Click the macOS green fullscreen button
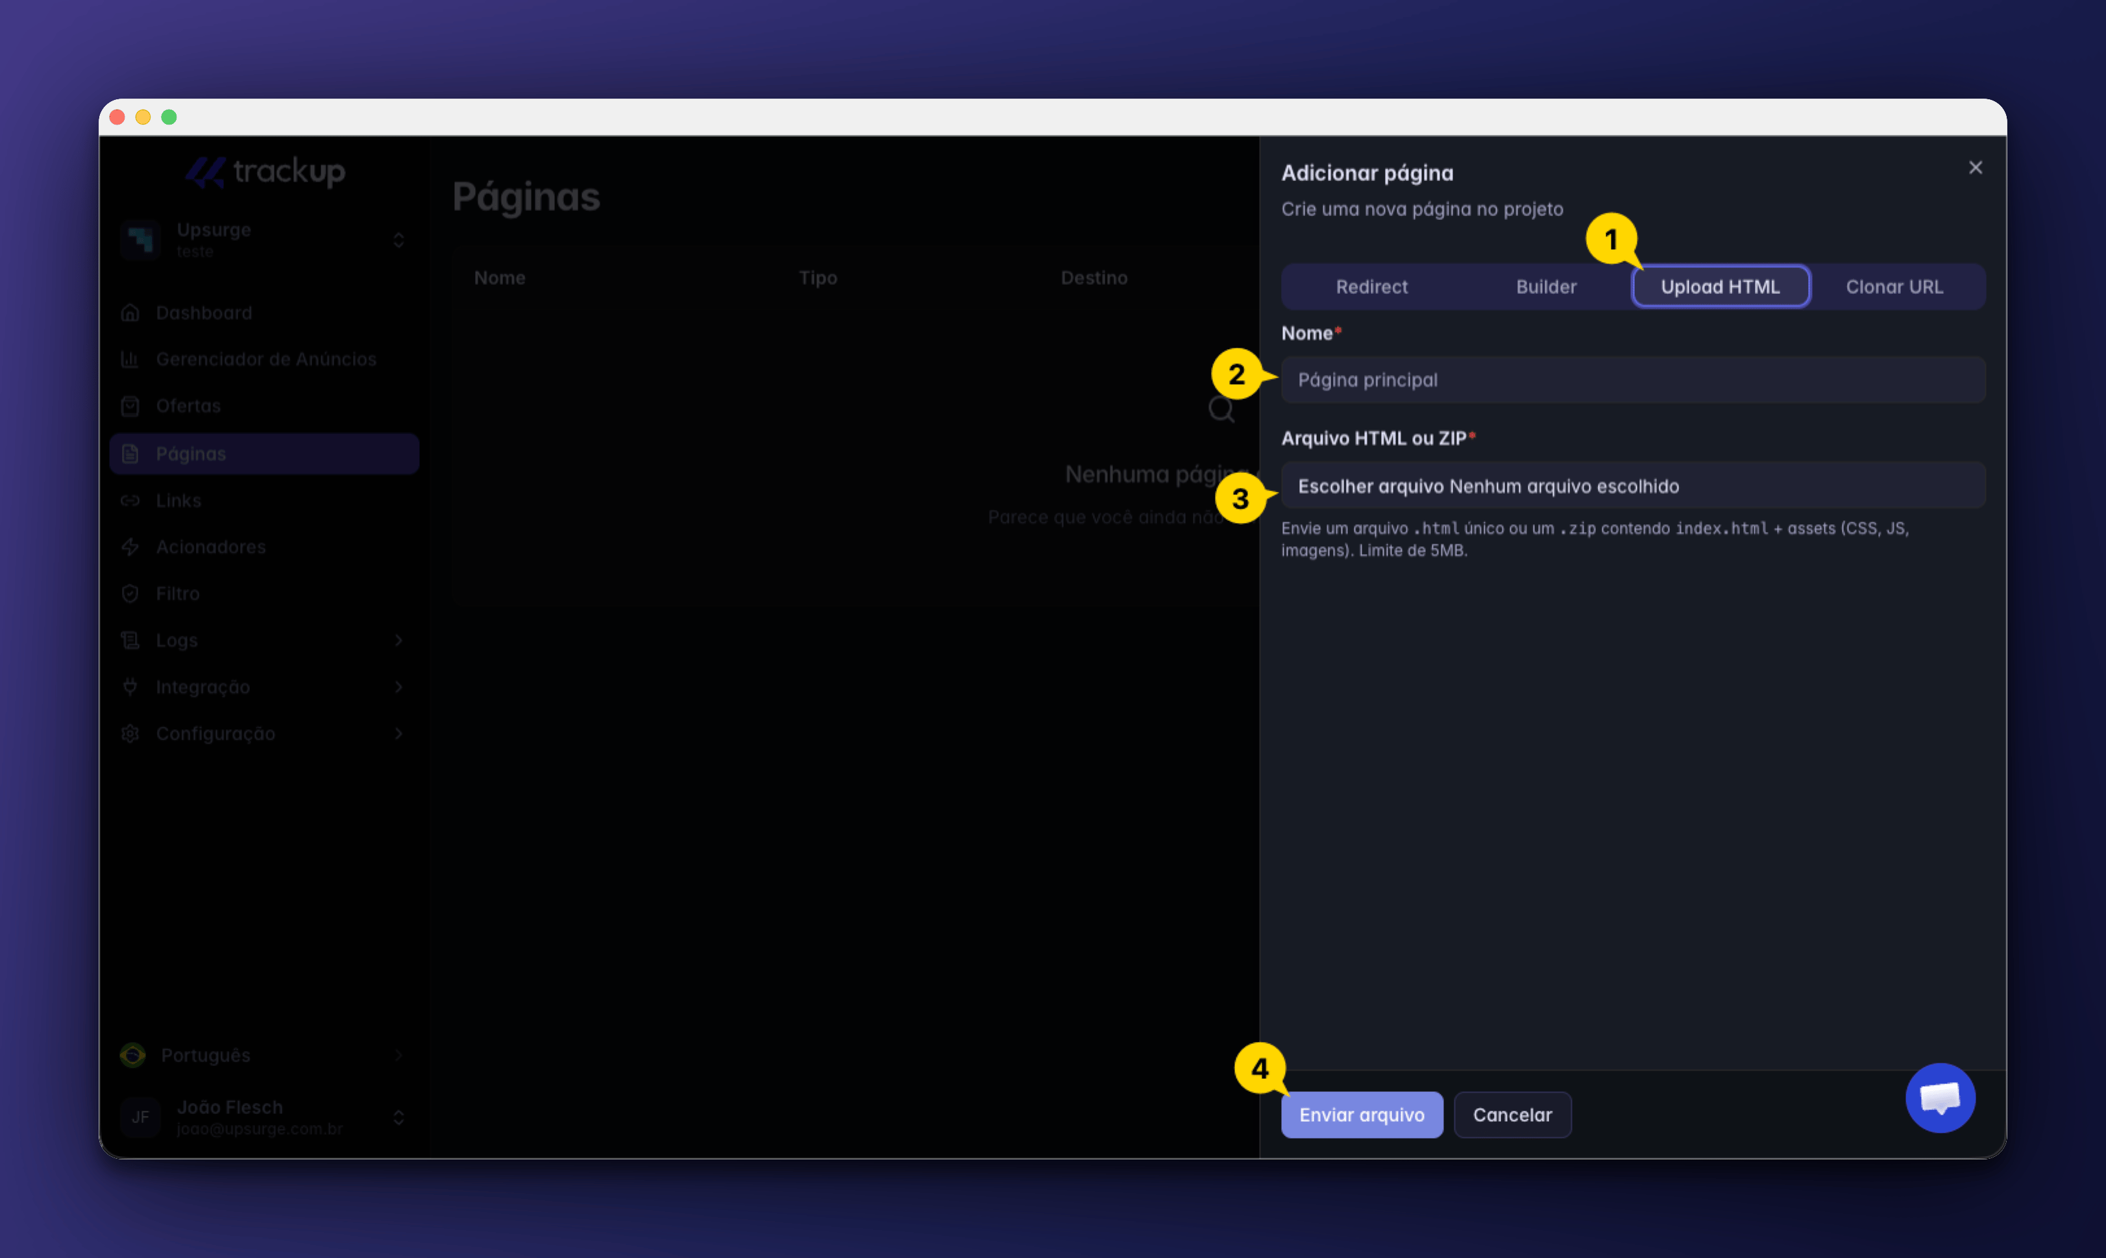 tap(169, 117)
